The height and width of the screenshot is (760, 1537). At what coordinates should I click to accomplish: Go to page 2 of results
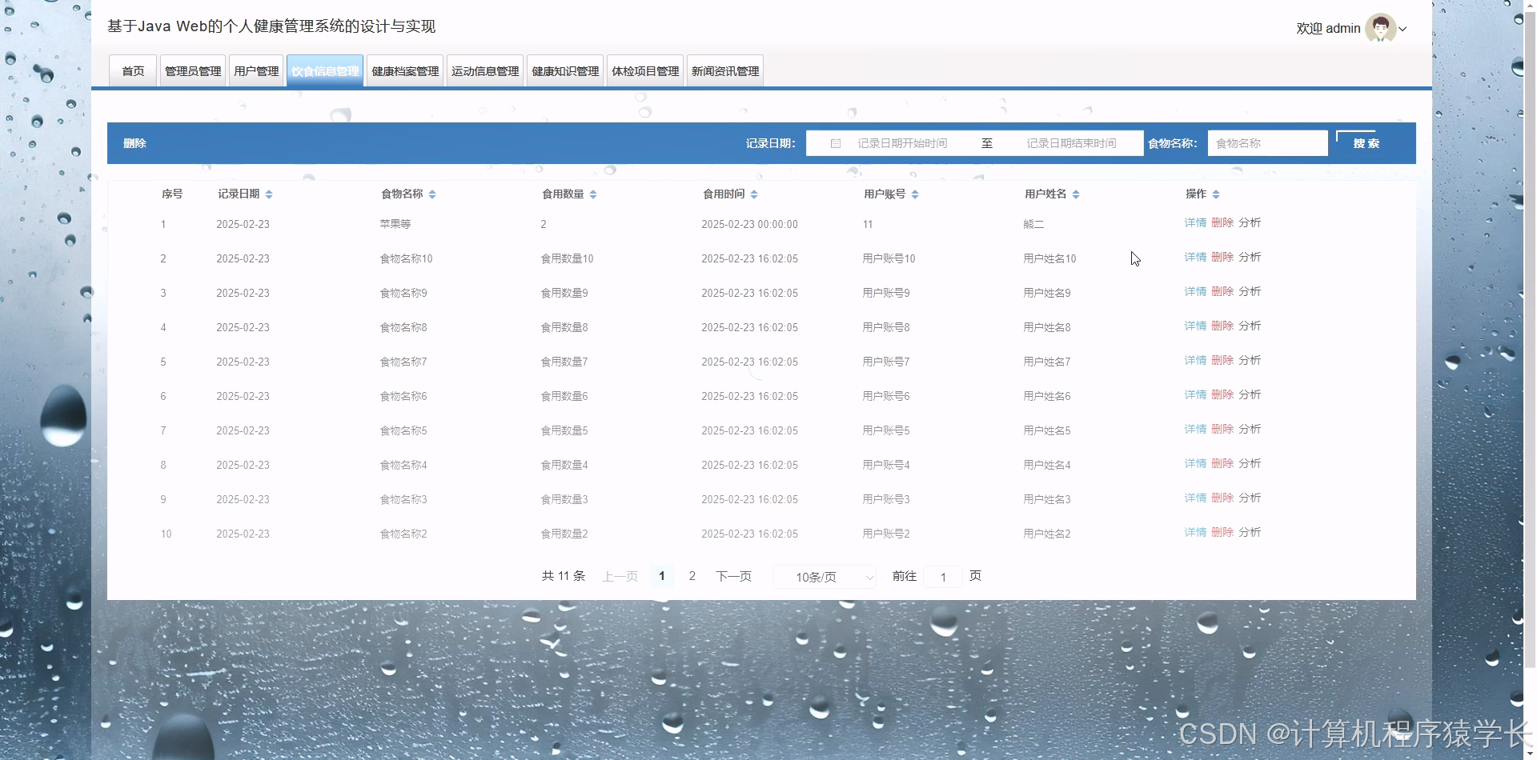(x=692, y=576)
